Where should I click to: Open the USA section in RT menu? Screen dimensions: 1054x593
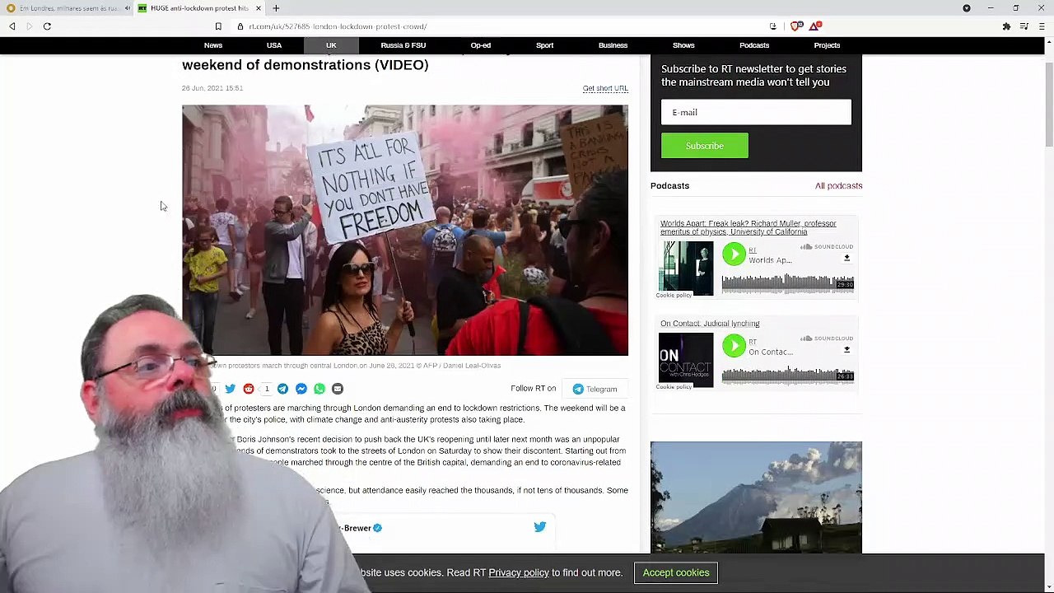[x=274, y=45]
